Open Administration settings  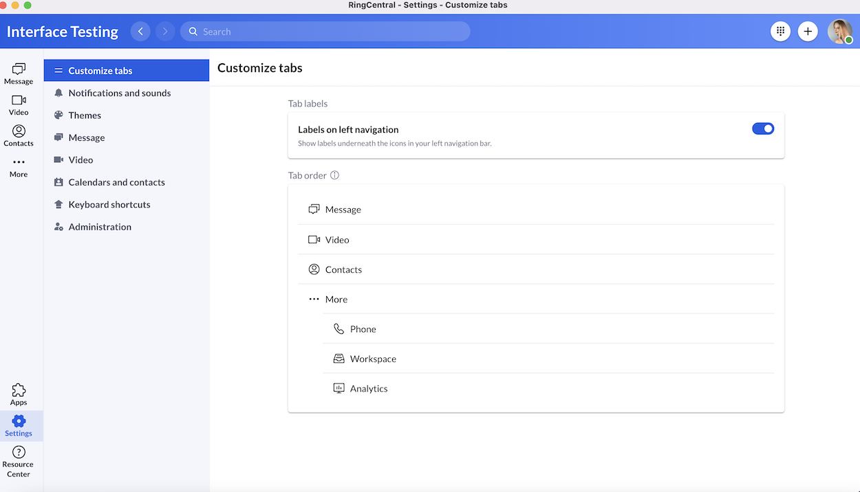[x=127, y=227]
